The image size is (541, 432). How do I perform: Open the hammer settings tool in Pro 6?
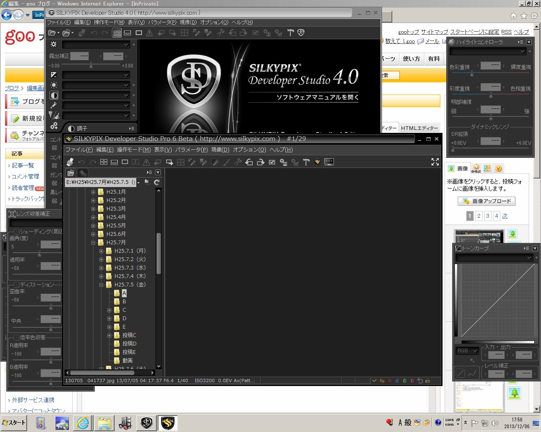click(x=306, y=162)
